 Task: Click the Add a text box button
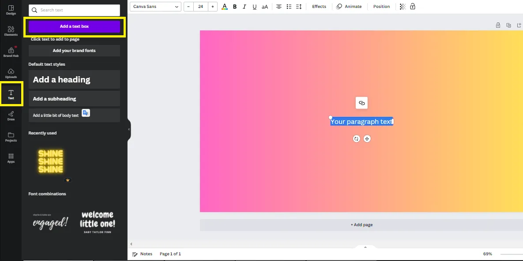[x=74, y=26]
